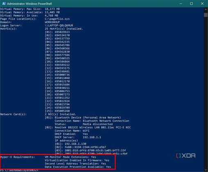Click the '25 Hotfix(s) Installed.' text
208x172 pixels.
(x=64, y=29)
